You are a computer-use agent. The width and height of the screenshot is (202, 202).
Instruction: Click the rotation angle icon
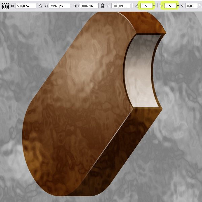click(x=137, y=6)
